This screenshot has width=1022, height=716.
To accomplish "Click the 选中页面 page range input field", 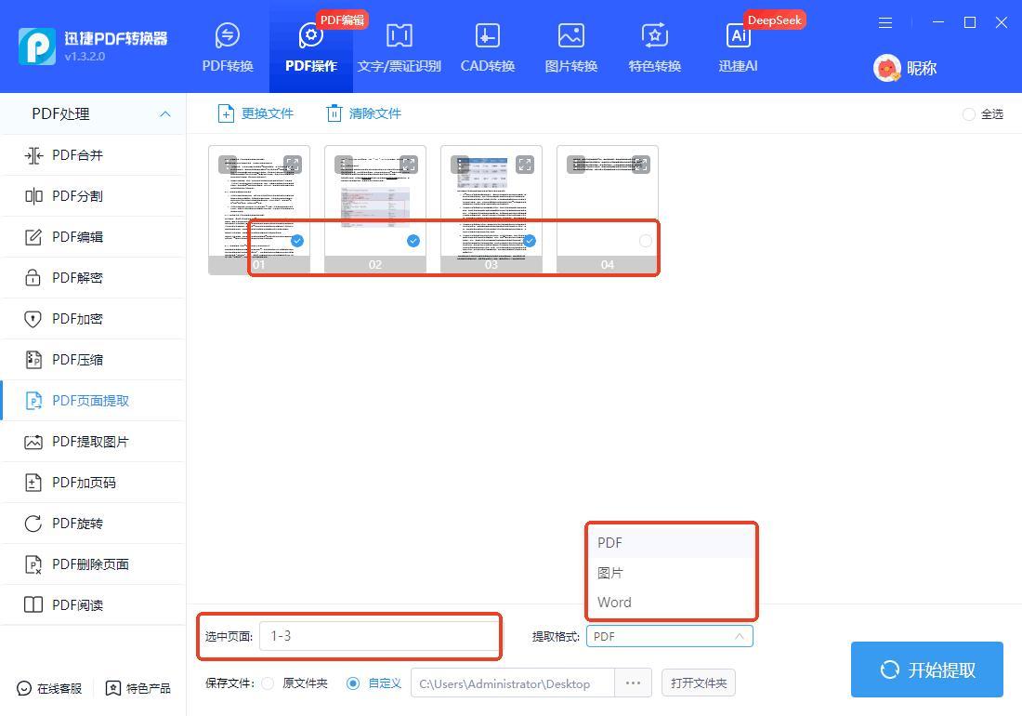I will point(379,636).
